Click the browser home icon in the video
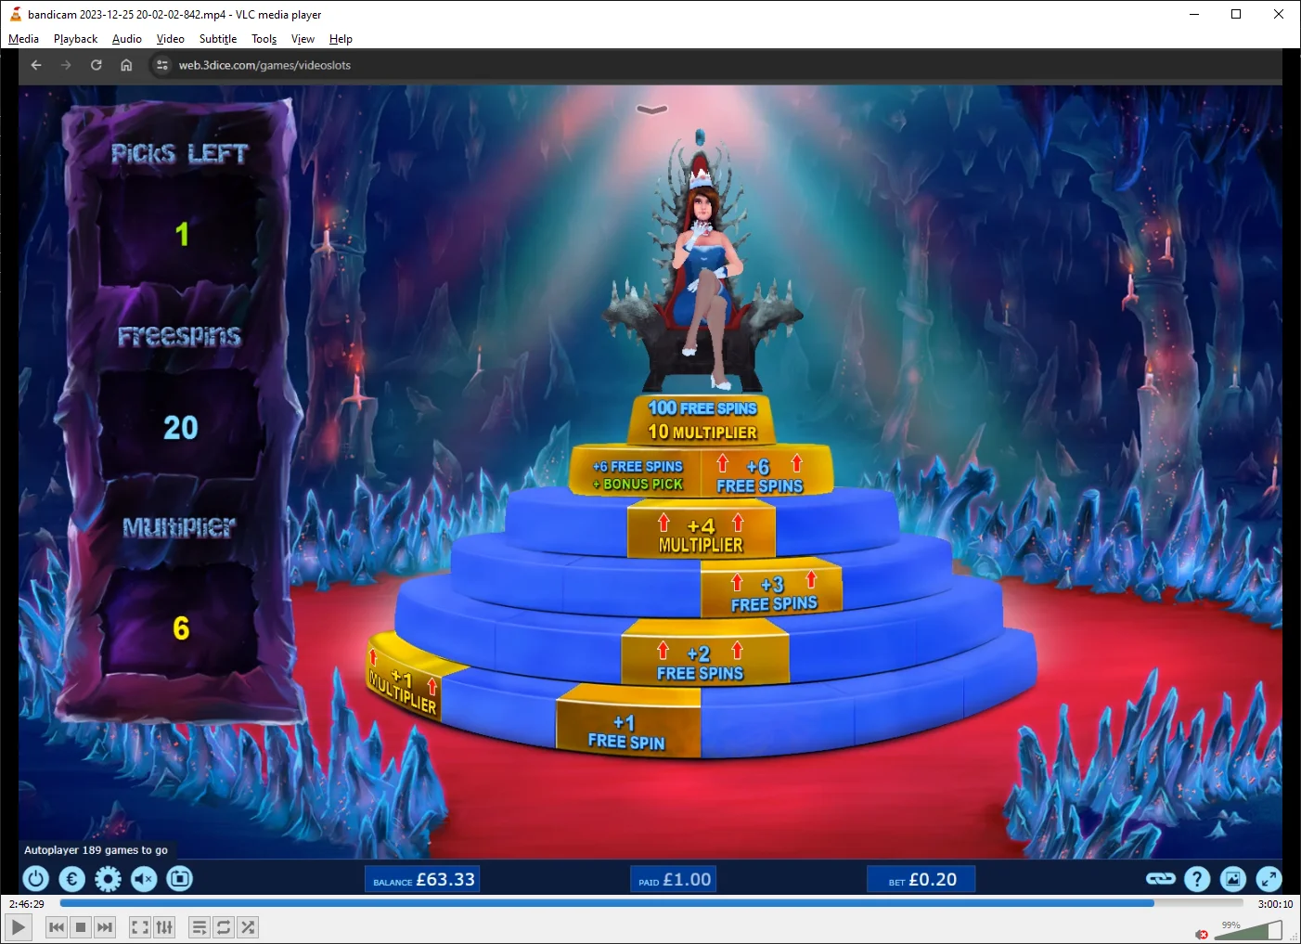This screenshot has height=944, width=1301. click(x=126, y=65)
